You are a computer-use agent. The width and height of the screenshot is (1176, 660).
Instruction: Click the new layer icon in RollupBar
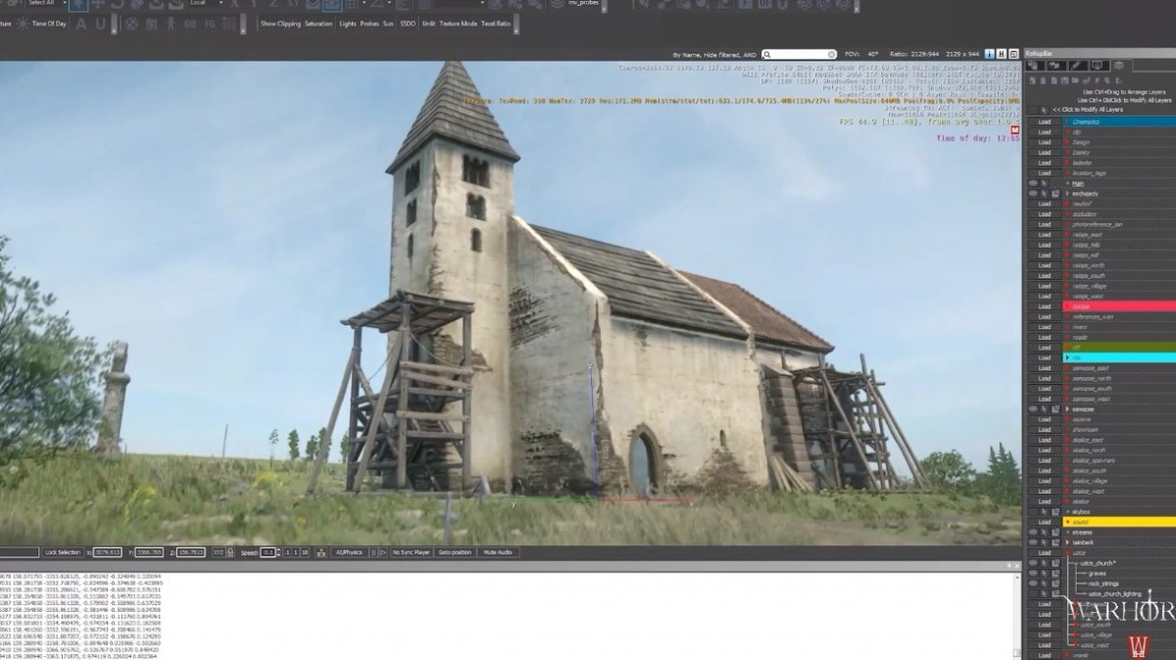[x=1032, y=80]
